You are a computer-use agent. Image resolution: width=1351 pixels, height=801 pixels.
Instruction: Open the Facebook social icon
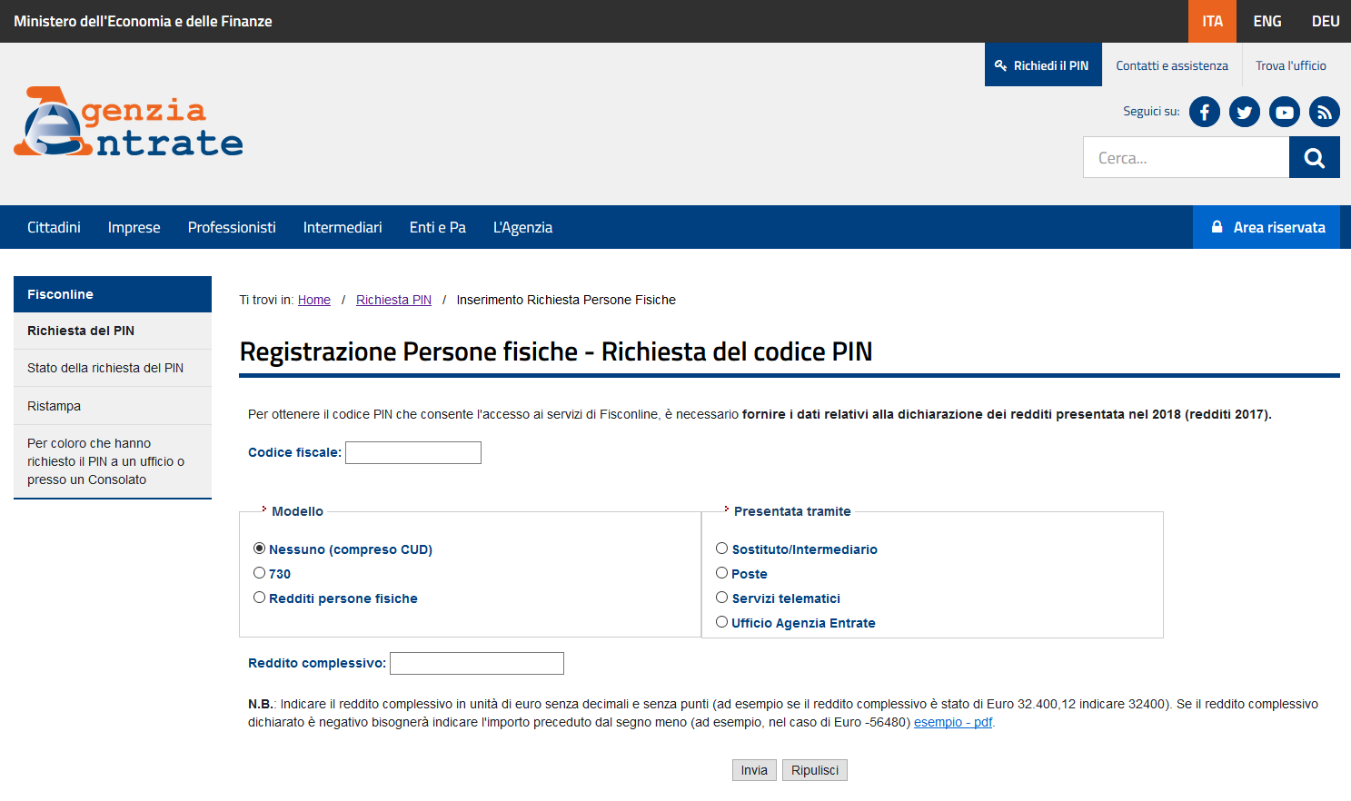(1204, 112)
